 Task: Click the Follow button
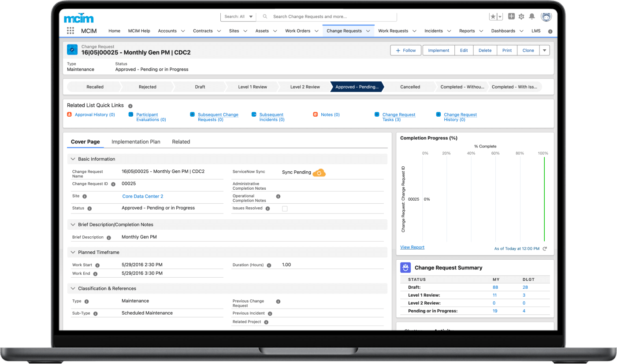coord(406,50)
